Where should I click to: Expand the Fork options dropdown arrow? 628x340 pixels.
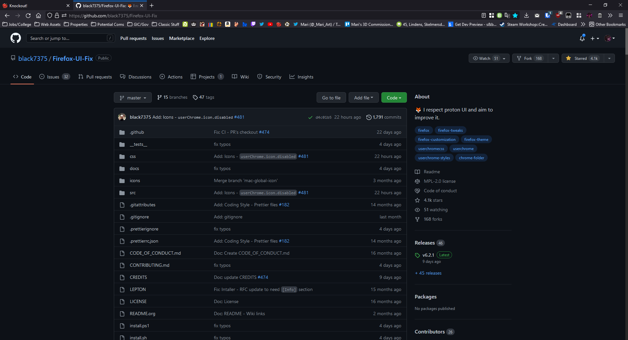click(553, 58)
